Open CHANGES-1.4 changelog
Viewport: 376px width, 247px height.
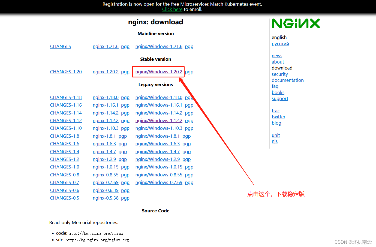coord(65,152)
